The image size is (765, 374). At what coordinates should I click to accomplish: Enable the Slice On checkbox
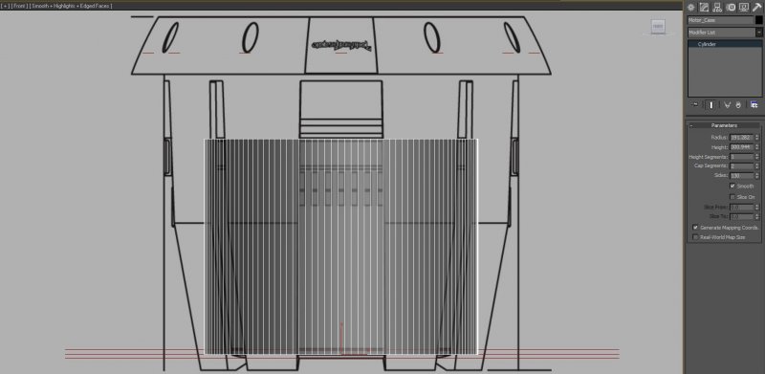coord(732,197)
